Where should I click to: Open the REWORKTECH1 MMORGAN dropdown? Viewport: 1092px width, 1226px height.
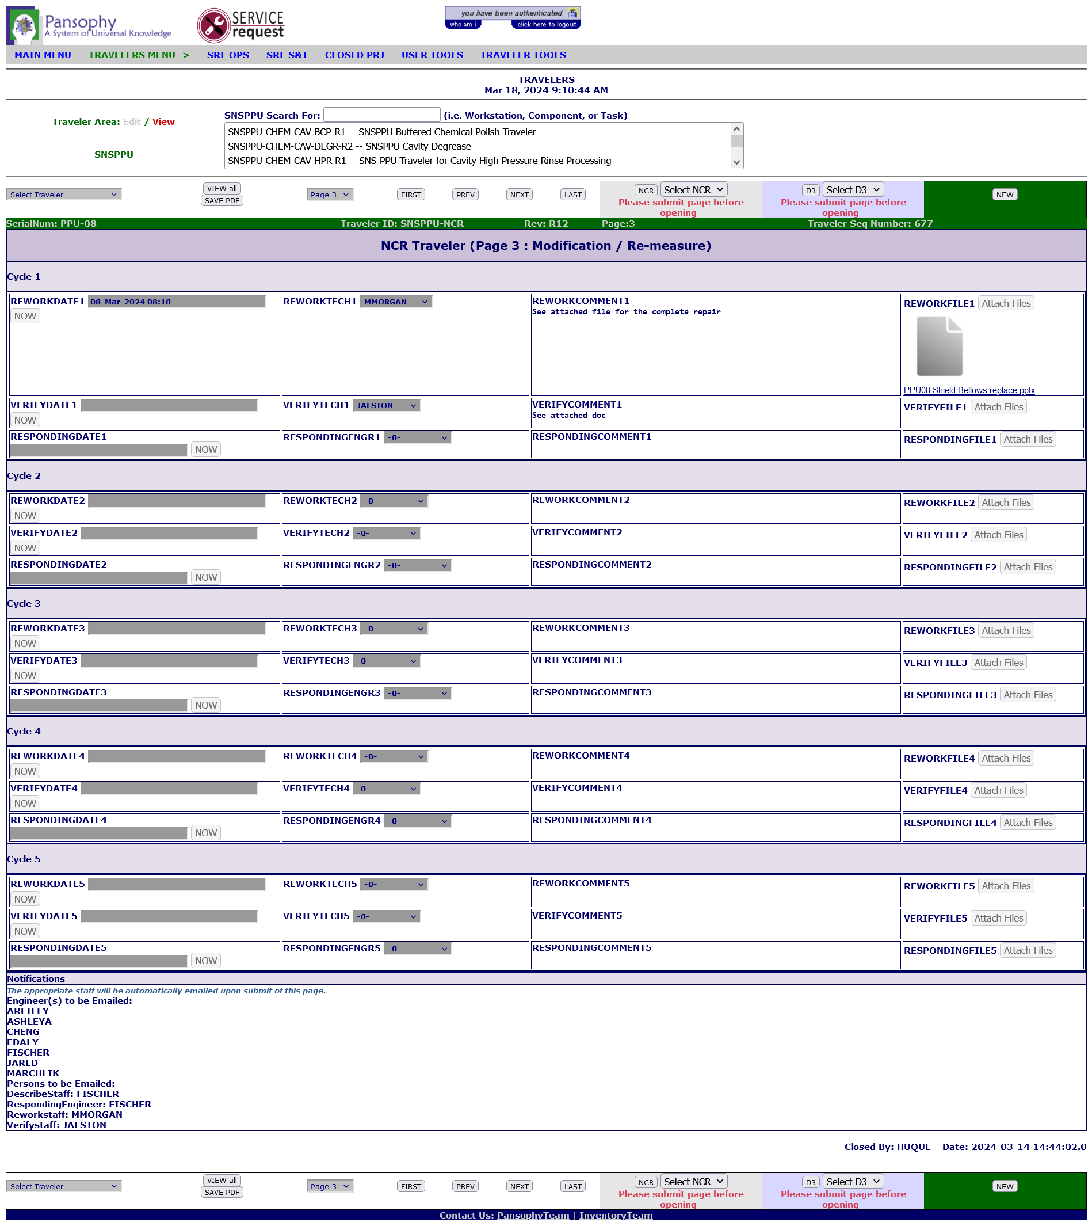tap(395, 302)
